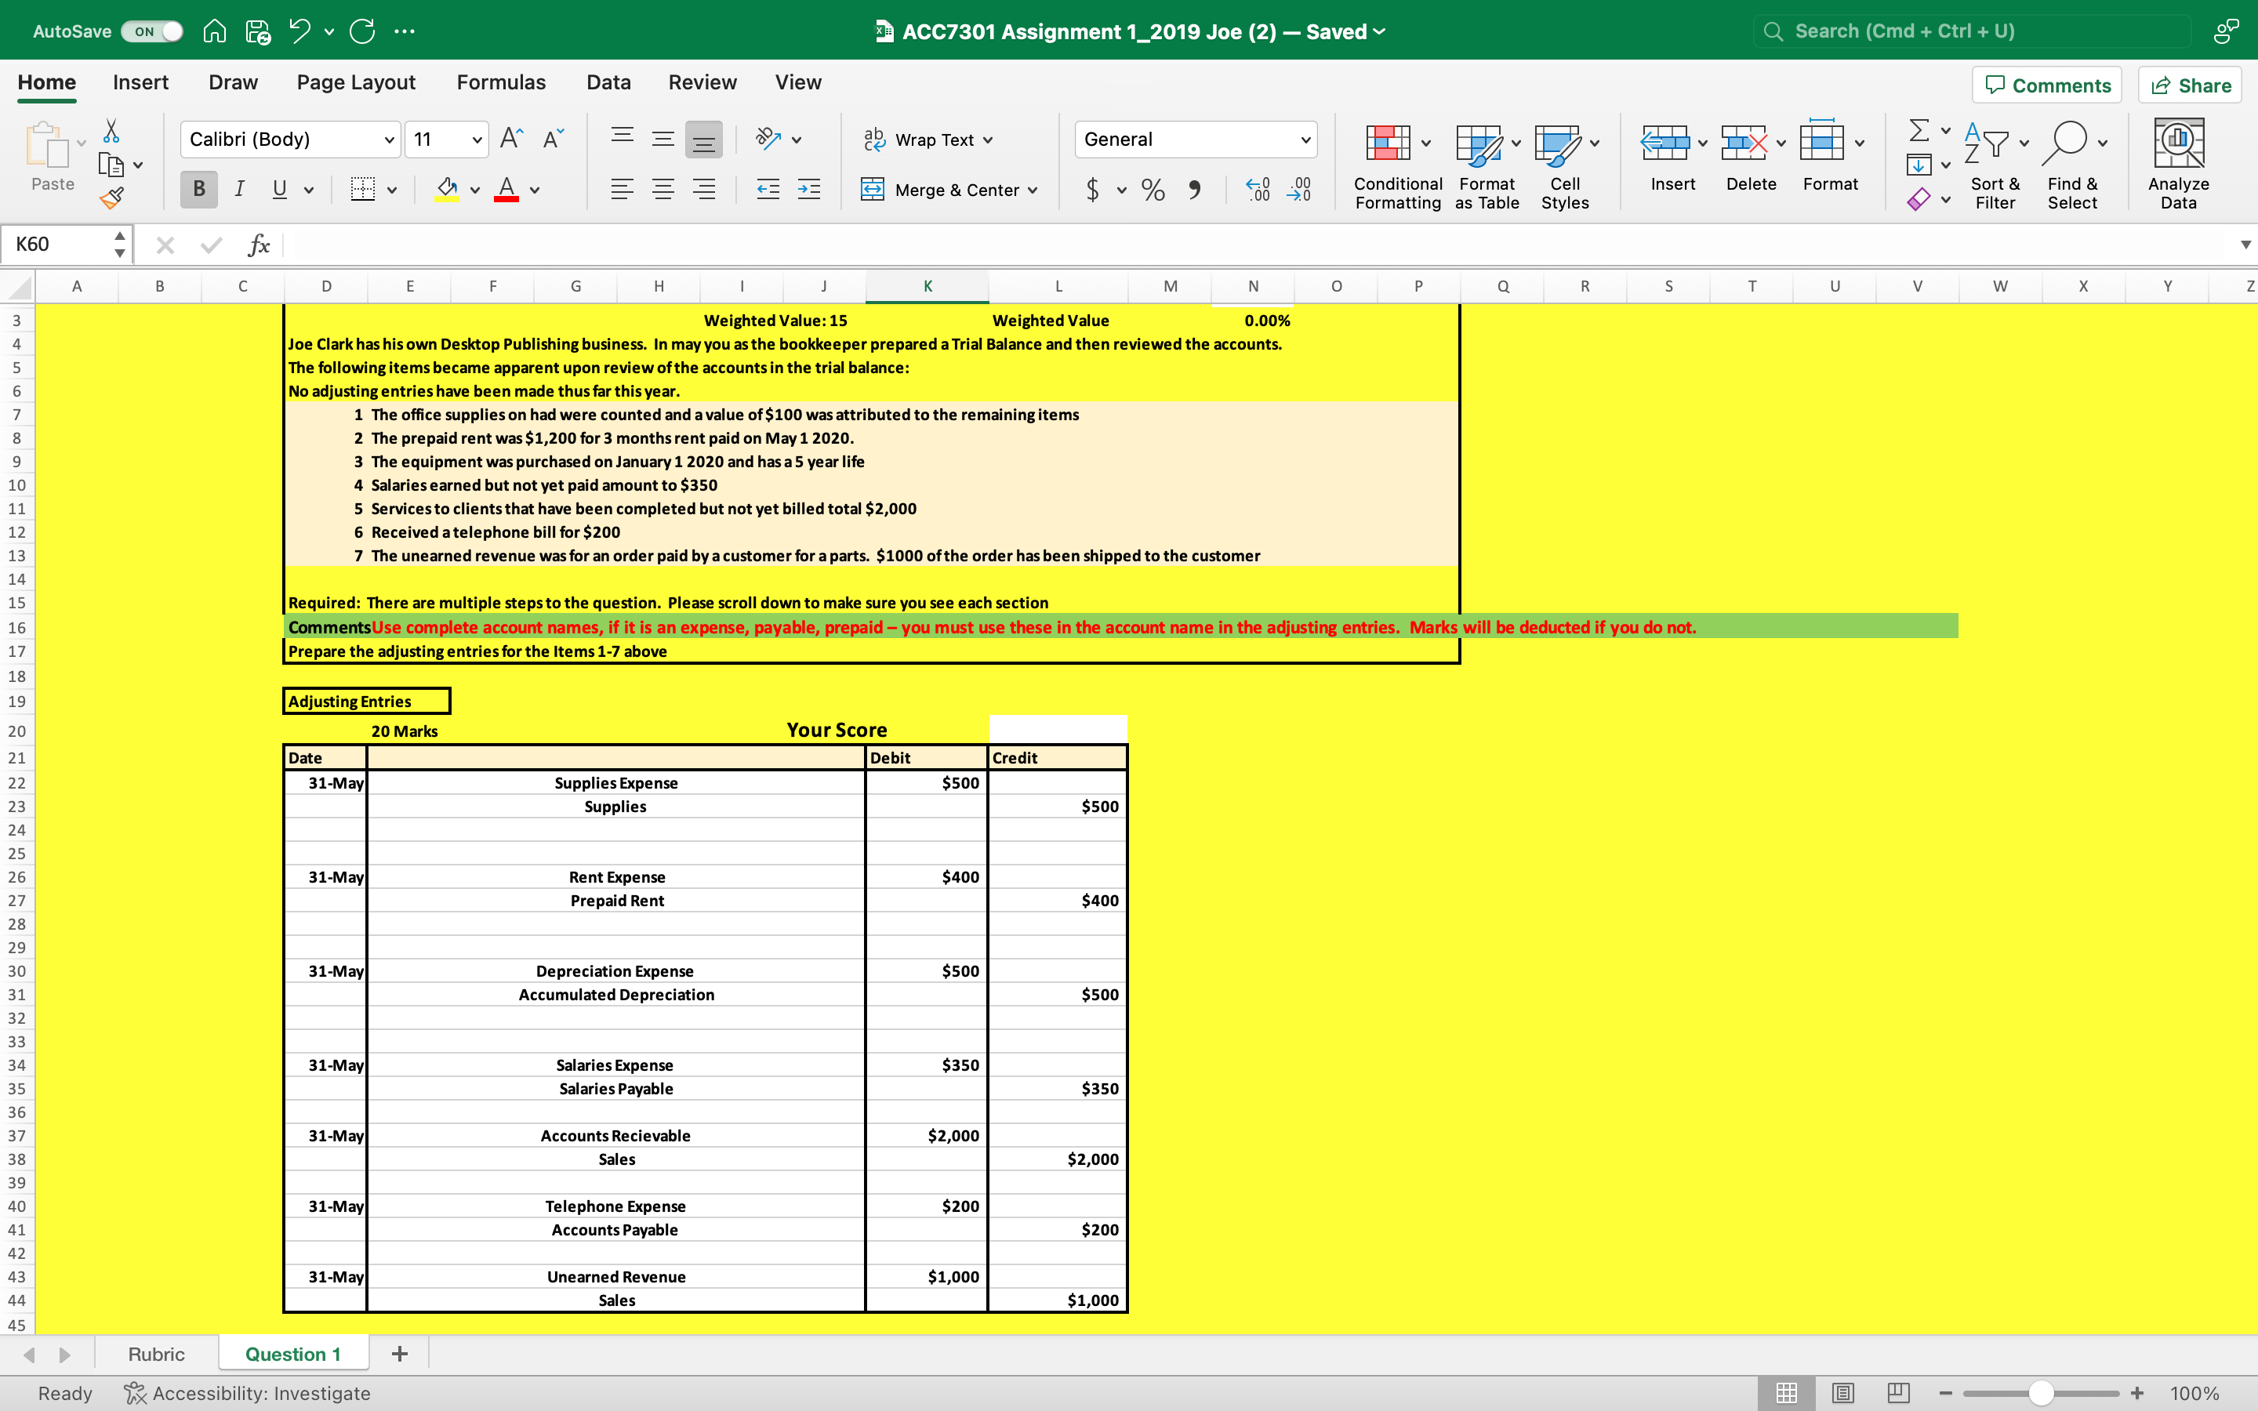Click the Center align text icon
2258x1411 pixels.
(663, 190)
